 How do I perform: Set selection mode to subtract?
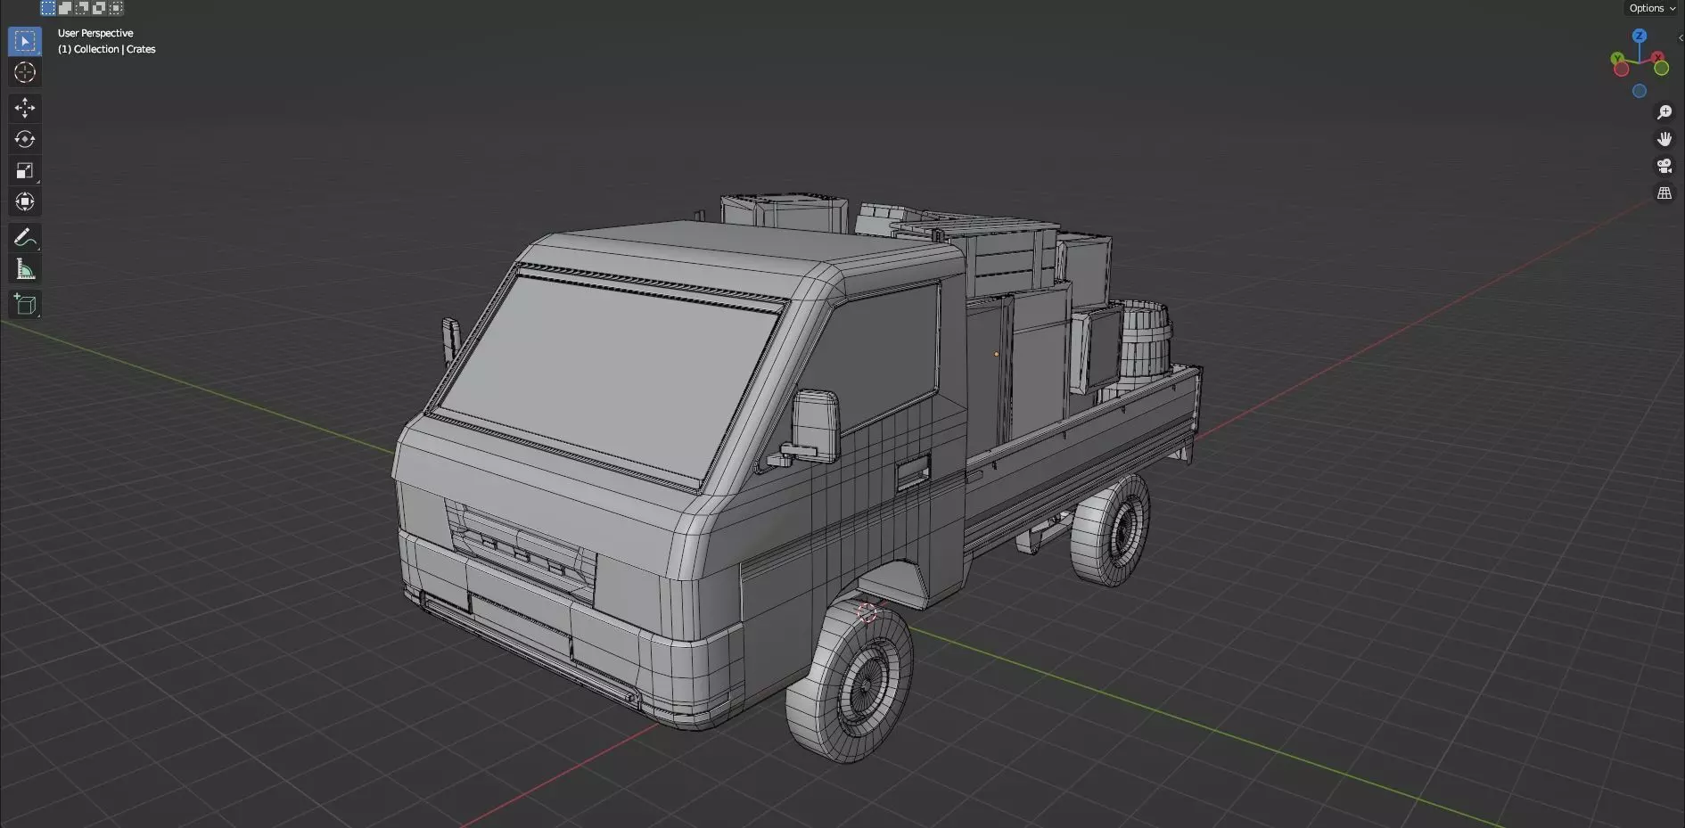82,8
